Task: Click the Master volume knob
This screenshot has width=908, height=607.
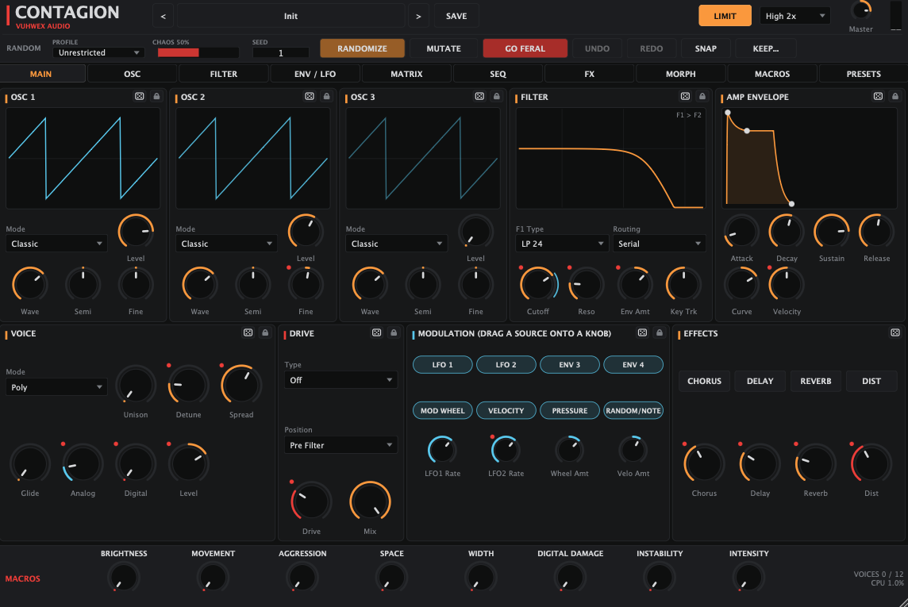Action: 861,10
